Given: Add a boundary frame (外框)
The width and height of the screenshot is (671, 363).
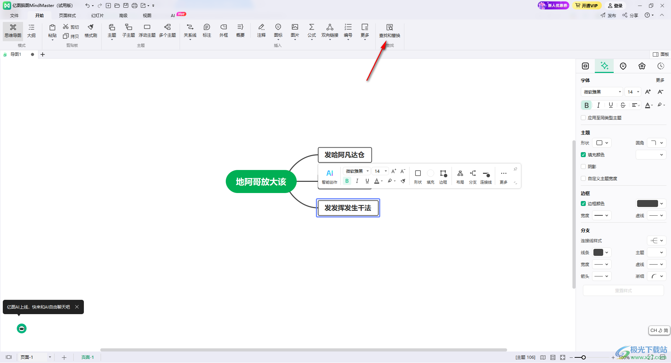Looking at the screenshot, I should 224,31.
